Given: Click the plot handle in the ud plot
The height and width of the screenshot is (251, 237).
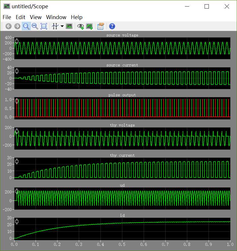Looking at the screenshot, I should (17, 191).
